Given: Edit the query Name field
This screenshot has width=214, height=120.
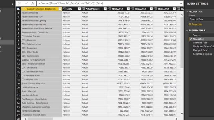Looking at the screenshot, I should tap(201, 19).
